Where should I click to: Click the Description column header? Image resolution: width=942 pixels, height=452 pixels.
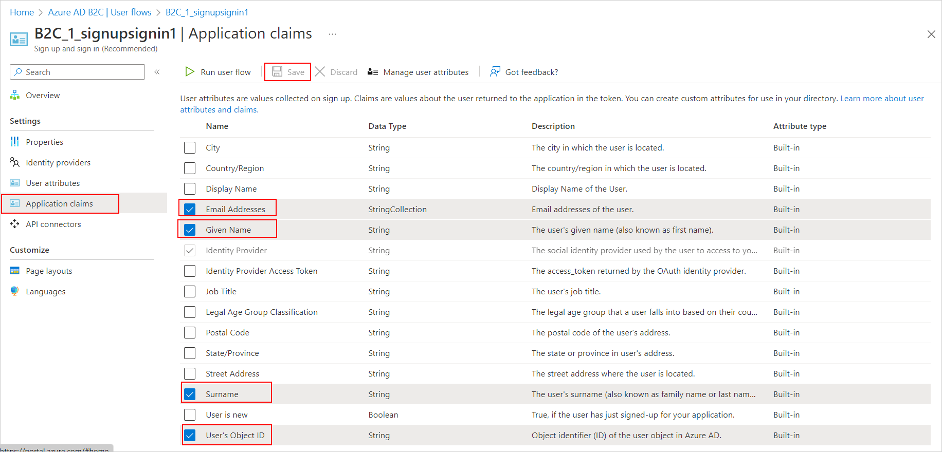click(x=553, y=126)
